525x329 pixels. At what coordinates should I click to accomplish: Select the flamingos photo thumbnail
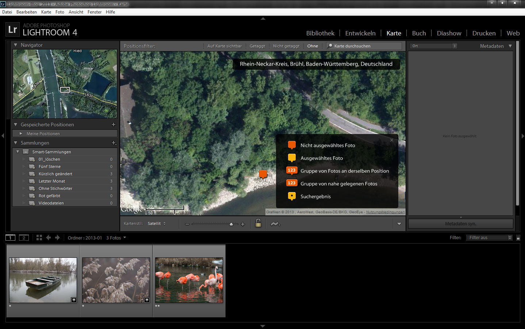pyautogui.click(x=189, y=280)
